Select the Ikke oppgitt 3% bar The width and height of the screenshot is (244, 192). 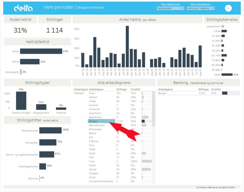pos(21,72)
